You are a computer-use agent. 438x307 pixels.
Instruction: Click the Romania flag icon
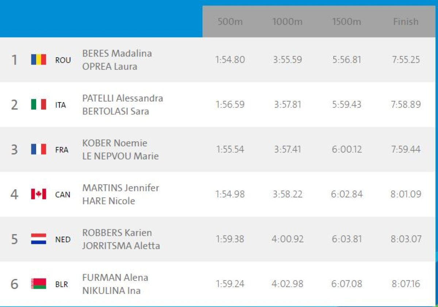(38, 59)
